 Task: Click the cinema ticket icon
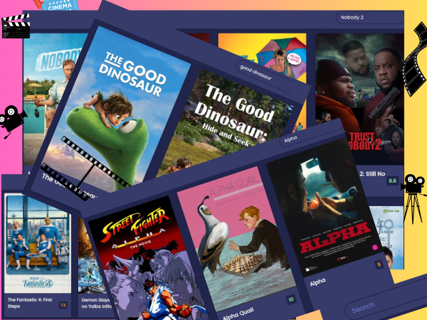[58, 4]
